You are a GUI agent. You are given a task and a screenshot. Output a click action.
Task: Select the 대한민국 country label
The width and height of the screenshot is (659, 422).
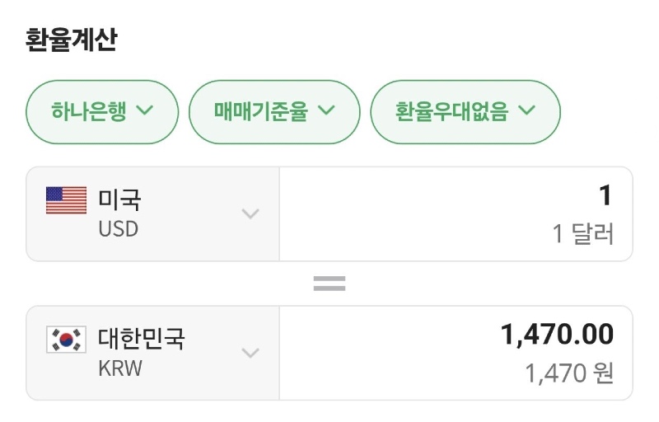(x=142, y=339)
